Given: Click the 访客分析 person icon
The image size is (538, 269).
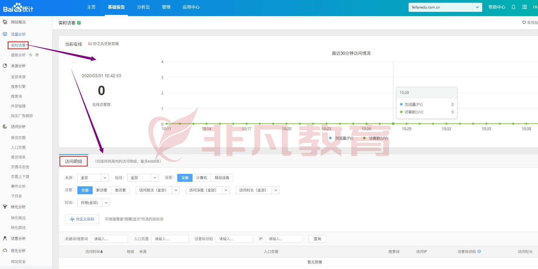Looking at the screenshot, I should click(x=5, y=238).
